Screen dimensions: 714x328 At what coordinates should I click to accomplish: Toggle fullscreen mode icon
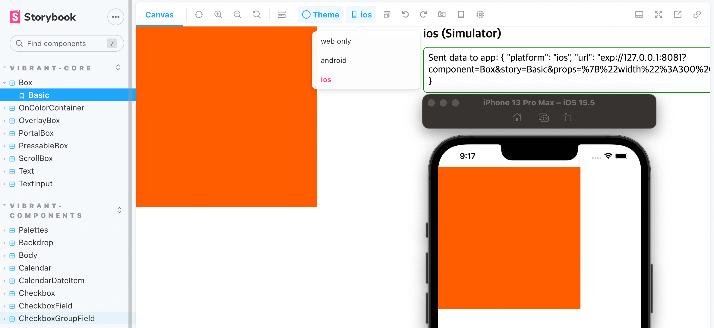tap(658, 14)
